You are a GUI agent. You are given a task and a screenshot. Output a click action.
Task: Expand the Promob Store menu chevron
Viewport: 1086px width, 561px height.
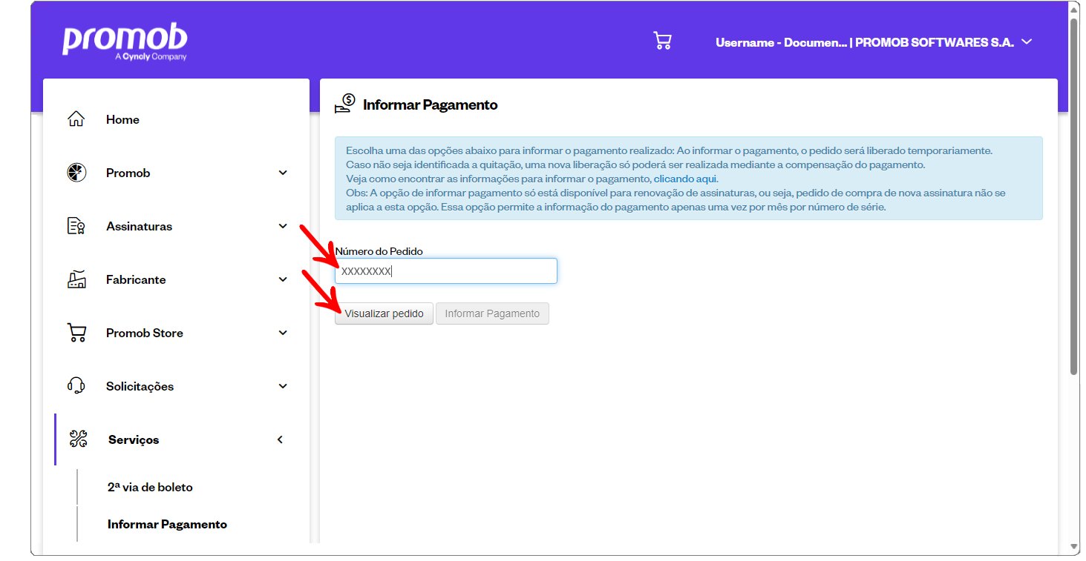(283, 333)
